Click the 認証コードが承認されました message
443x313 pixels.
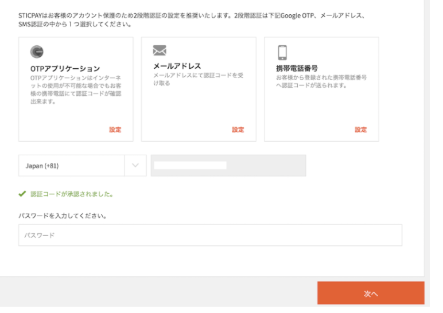coord(72,194)
